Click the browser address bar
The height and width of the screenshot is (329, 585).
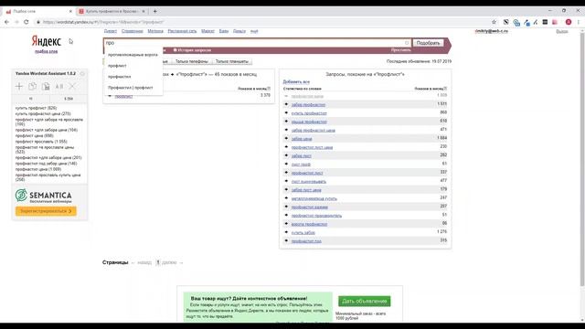(261, 22)
